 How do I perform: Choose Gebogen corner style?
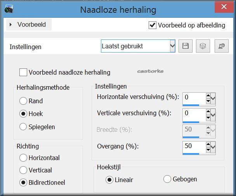[167, 179]
